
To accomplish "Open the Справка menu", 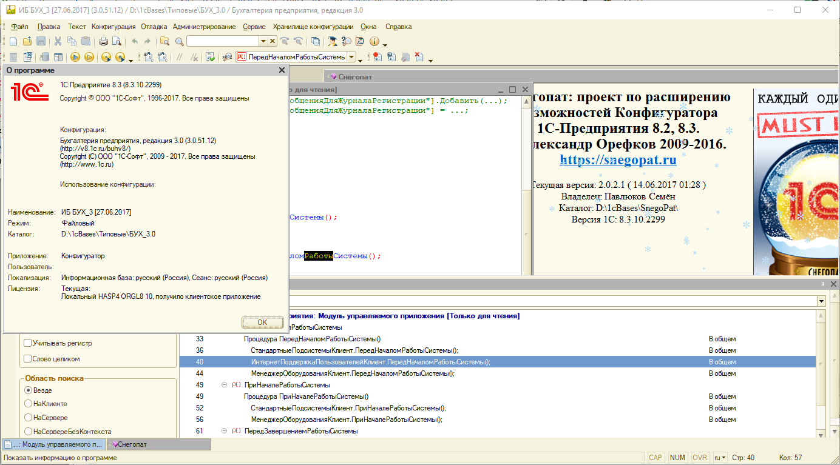I will [x=398, y=27].
